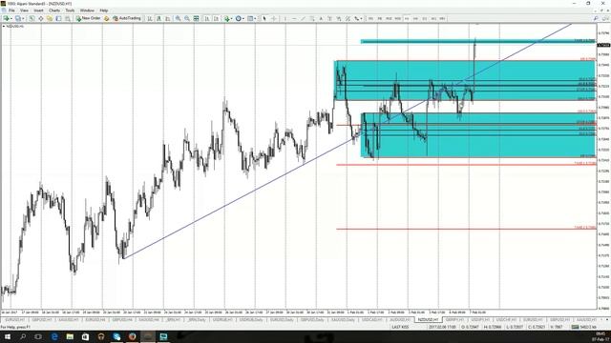
Task: Switch to the GBPJPY,H1 chart tab
Action: (454, 320)
